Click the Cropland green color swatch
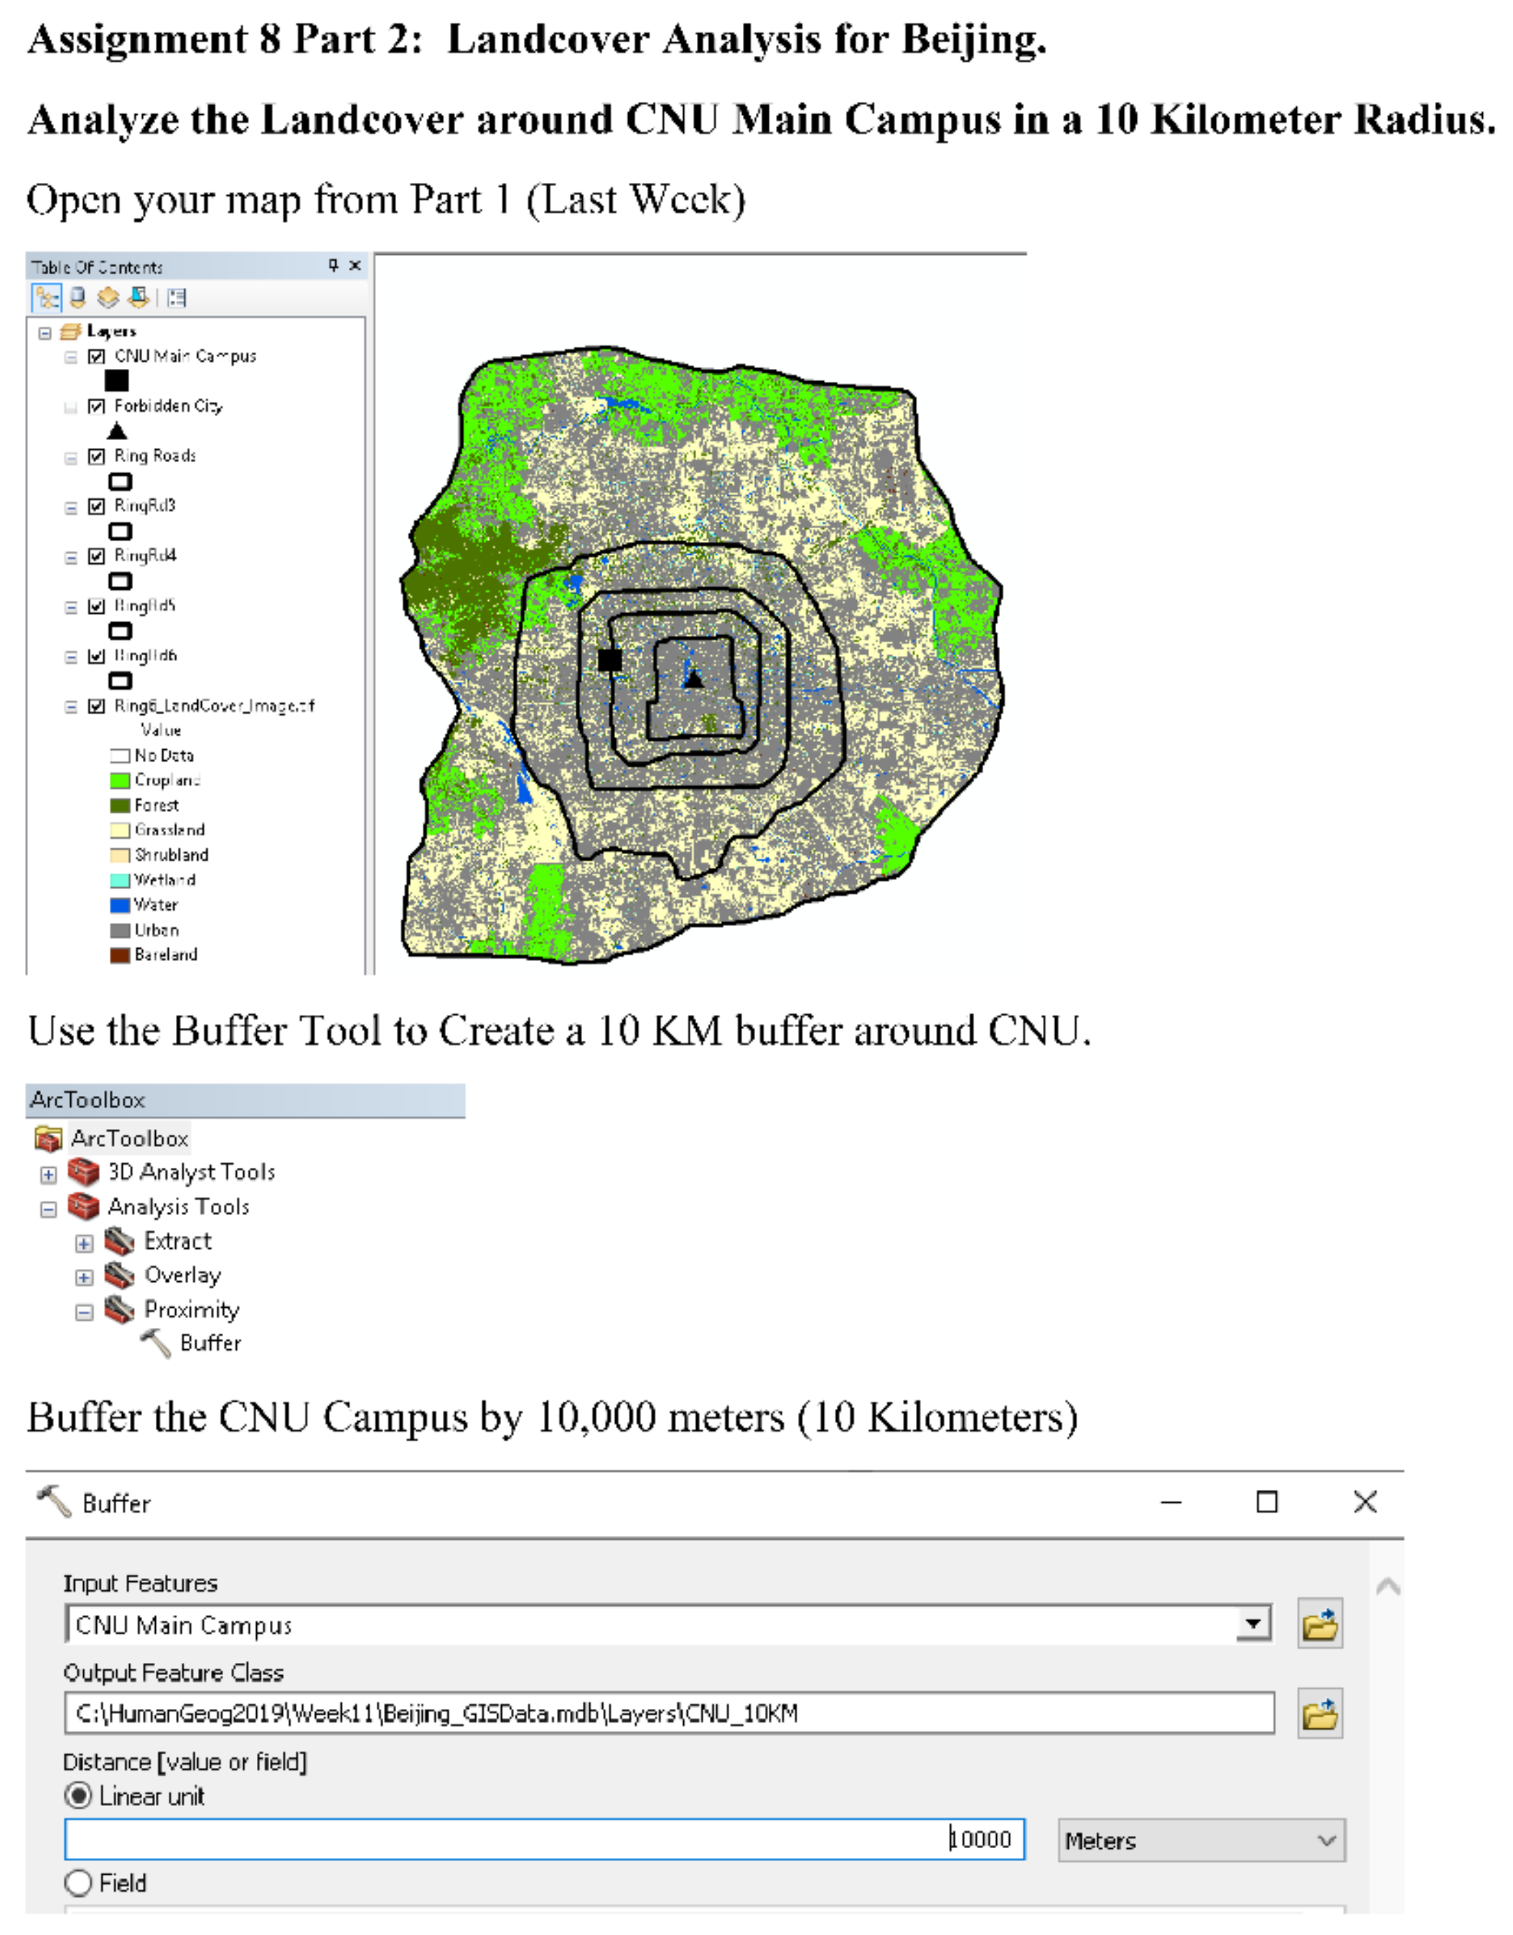The image size is (1513, 1935). 120,781
